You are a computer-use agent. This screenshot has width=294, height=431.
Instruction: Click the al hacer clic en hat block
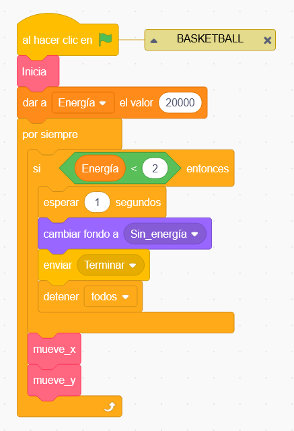(x=57, y=40)
